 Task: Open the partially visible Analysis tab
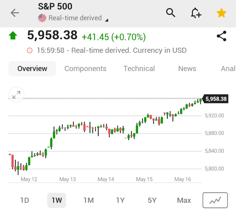(228, 69)
